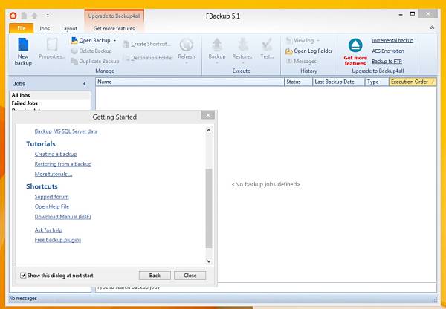Click the Messages icon in History
This screenshot has height=309, width=446.
289,61
